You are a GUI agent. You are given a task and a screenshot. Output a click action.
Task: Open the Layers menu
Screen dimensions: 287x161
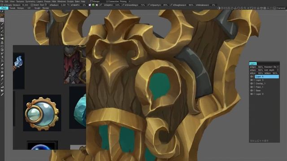click(x=39, y=1)
